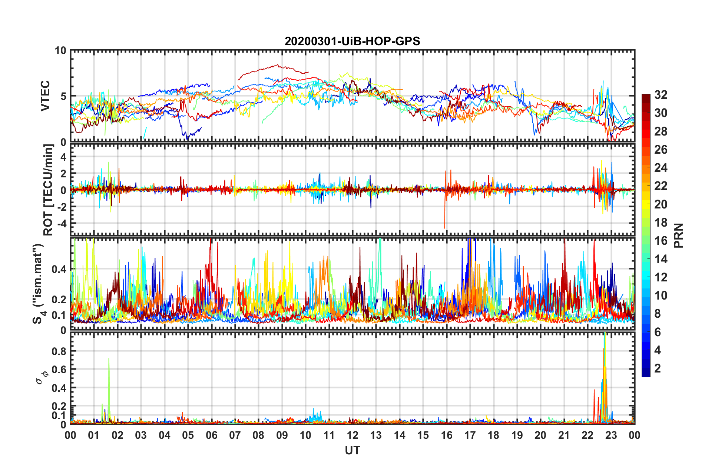The height and width of the screenshot is (471, 705).
Task: Click the 09 tick on UT axis
Action: (282, 435)
